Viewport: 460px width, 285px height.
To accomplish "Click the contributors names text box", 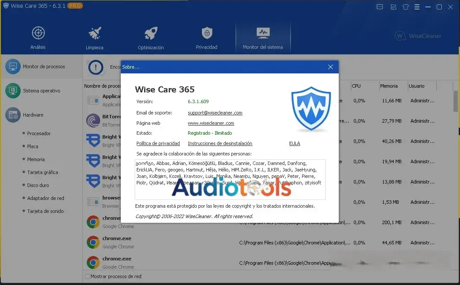I will (230, 179).
